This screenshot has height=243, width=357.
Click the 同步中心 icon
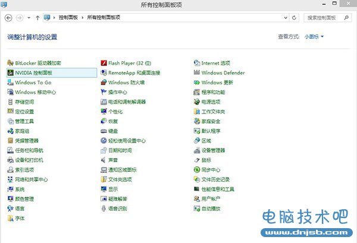(197, 170)
